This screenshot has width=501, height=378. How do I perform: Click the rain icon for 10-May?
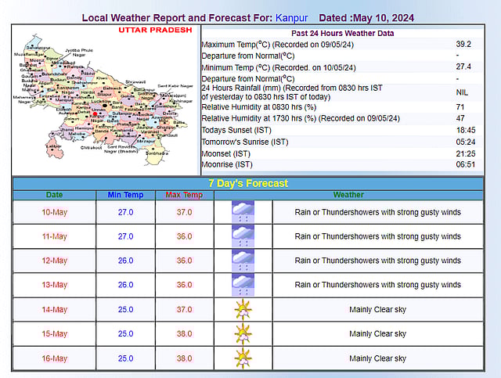243,212
